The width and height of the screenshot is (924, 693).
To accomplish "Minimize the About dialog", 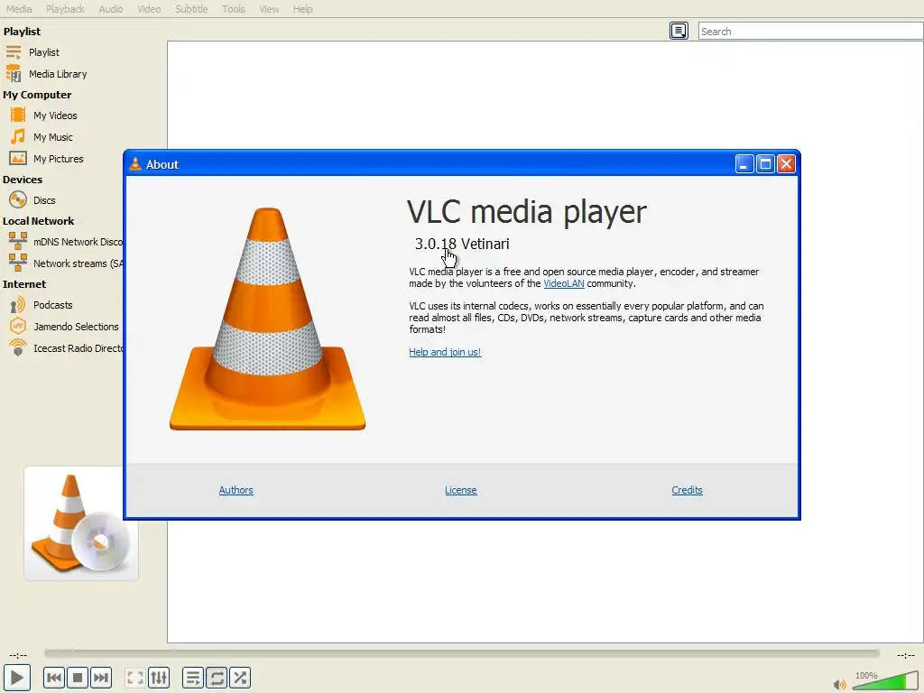I will click(744, 164).
